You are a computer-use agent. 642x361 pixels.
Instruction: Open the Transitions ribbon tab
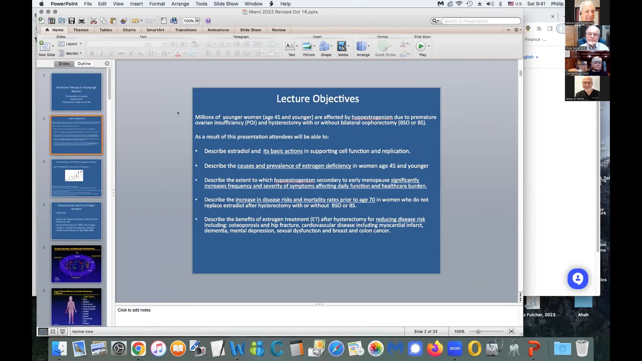coord(186,30)
